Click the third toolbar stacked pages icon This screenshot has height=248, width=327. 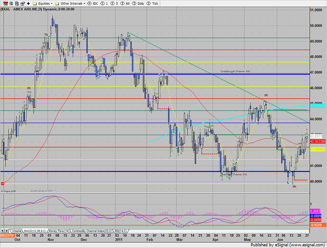[17, 3]
